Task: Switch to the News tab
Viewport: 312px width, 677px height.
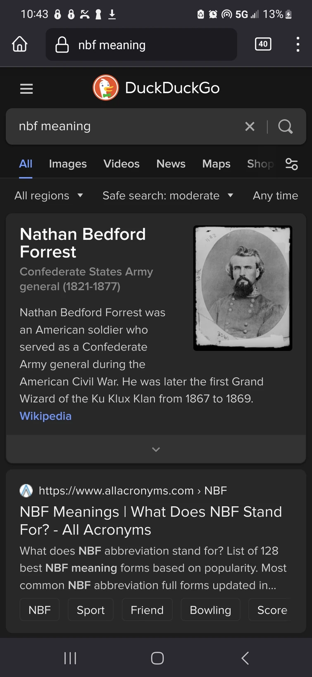Action: [x=171, y=164]
